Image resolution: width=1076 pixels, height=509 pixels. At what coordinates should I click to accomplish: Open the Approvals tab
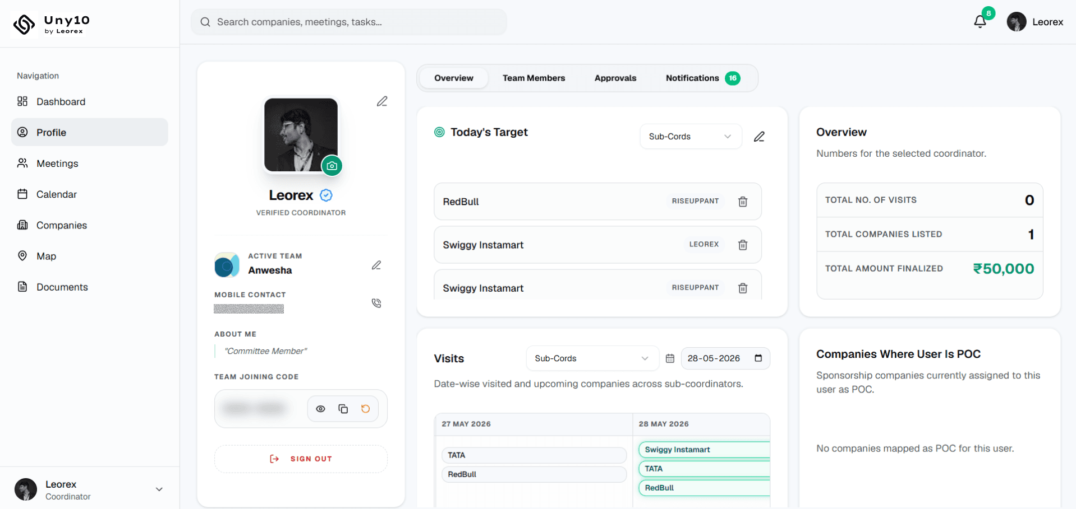coord(615,78)
